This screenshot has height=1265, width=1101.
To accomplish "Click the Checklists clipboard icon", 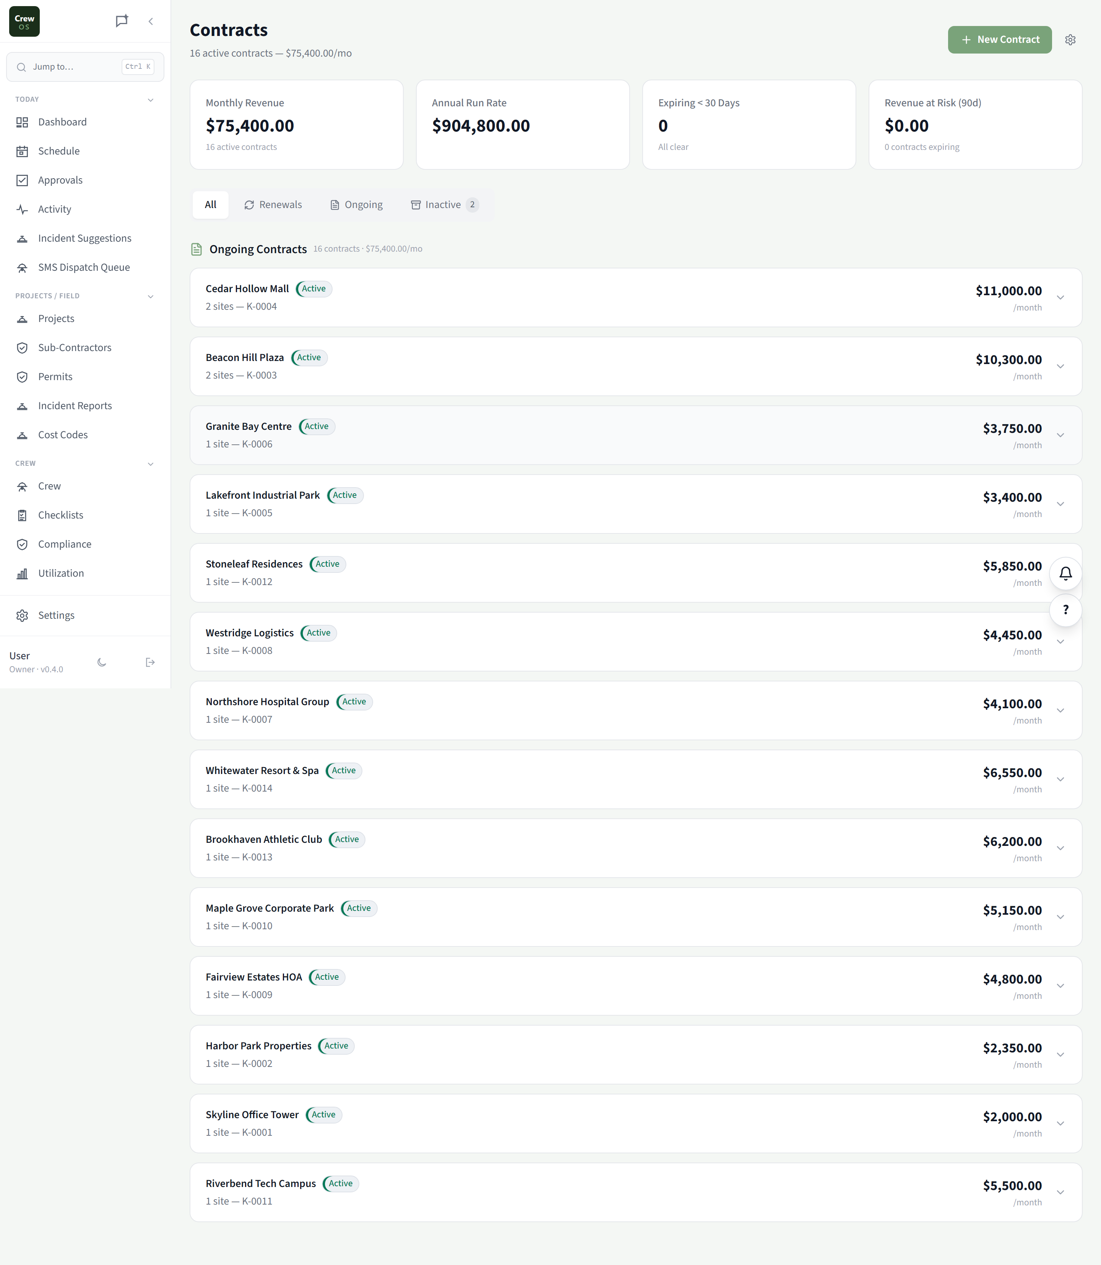I will [x=22, y=515].
